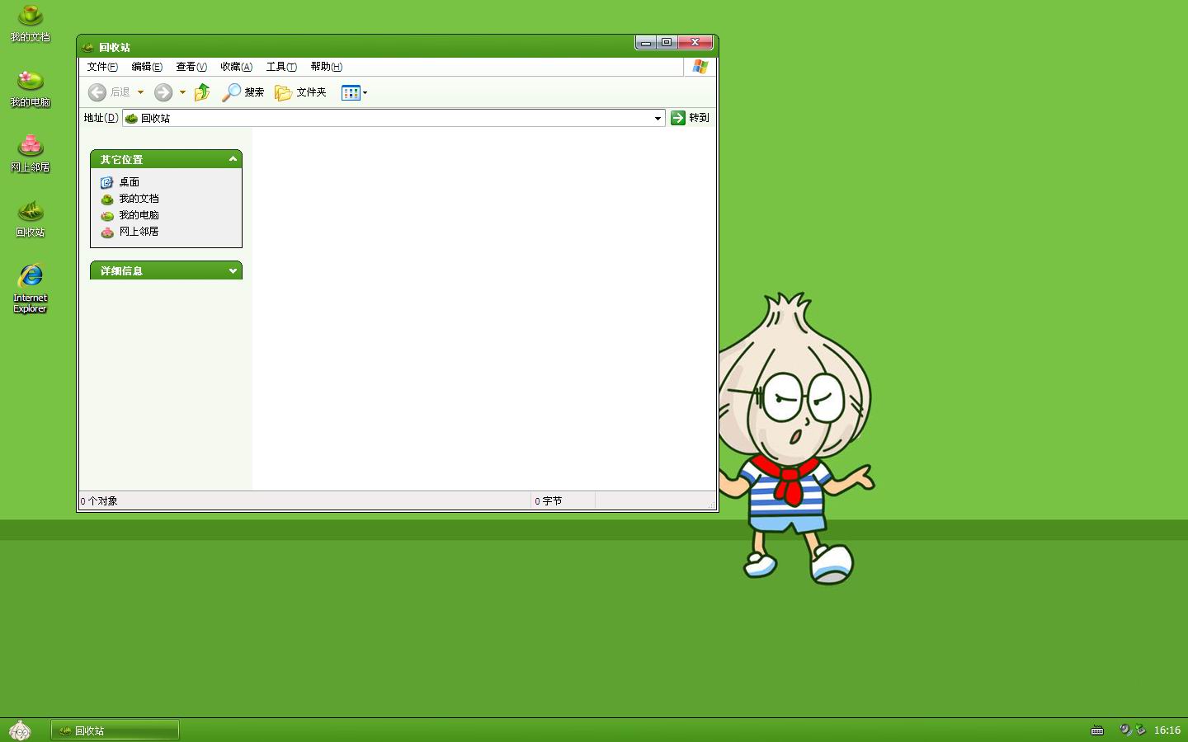Screen dimensions: 1188x742
Task: Click the 0 个对象 status text
Action: [x=99, y=501]
